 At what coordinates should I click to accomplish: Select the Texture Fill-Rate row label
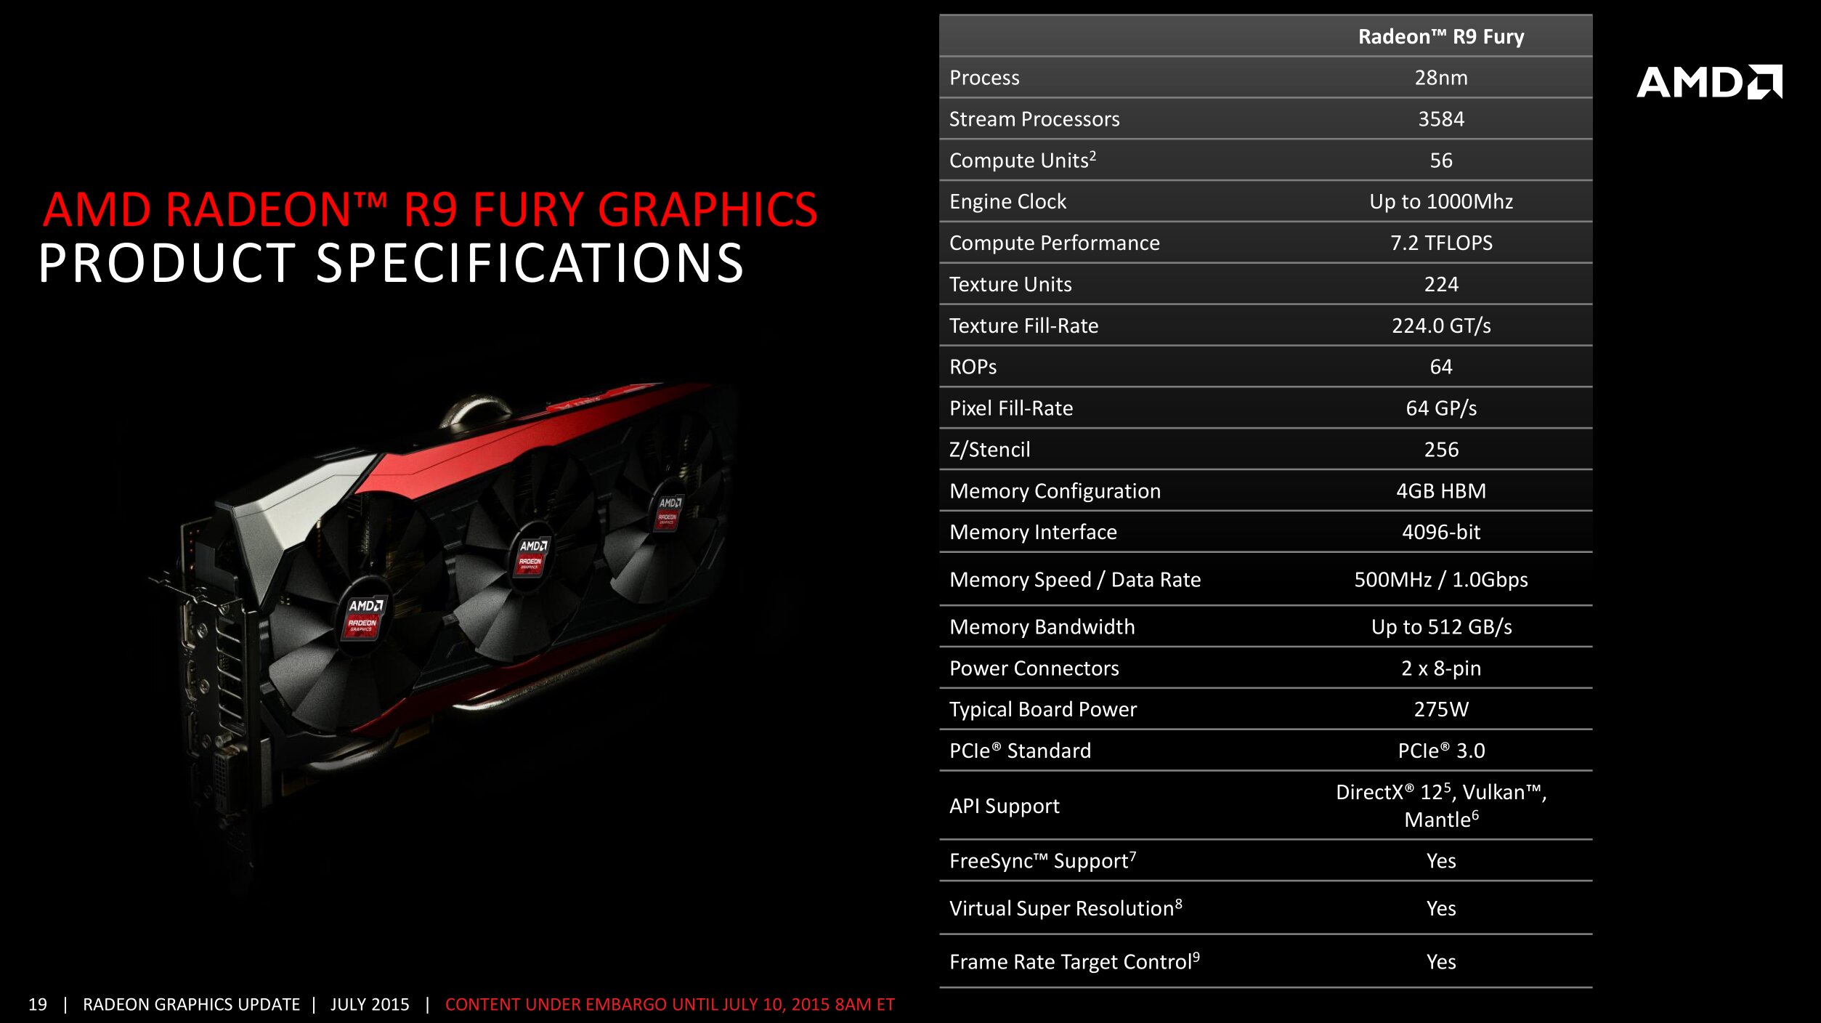(1023, 325)
